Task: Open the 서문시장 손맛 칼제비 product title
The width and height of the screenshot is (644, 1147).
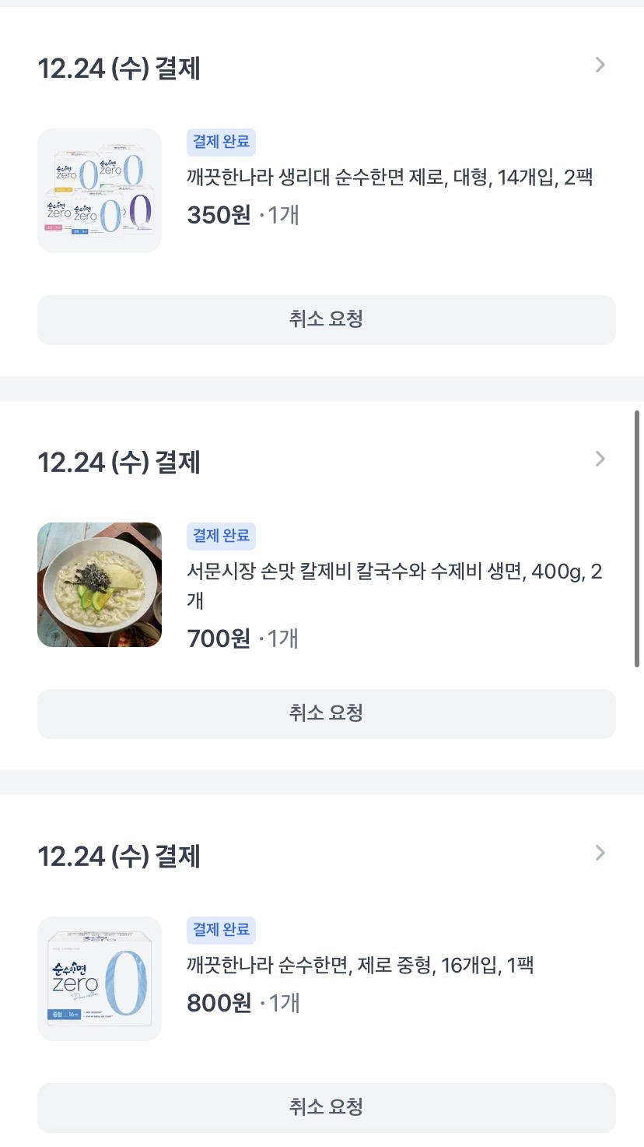Action: tap(394, 572)
